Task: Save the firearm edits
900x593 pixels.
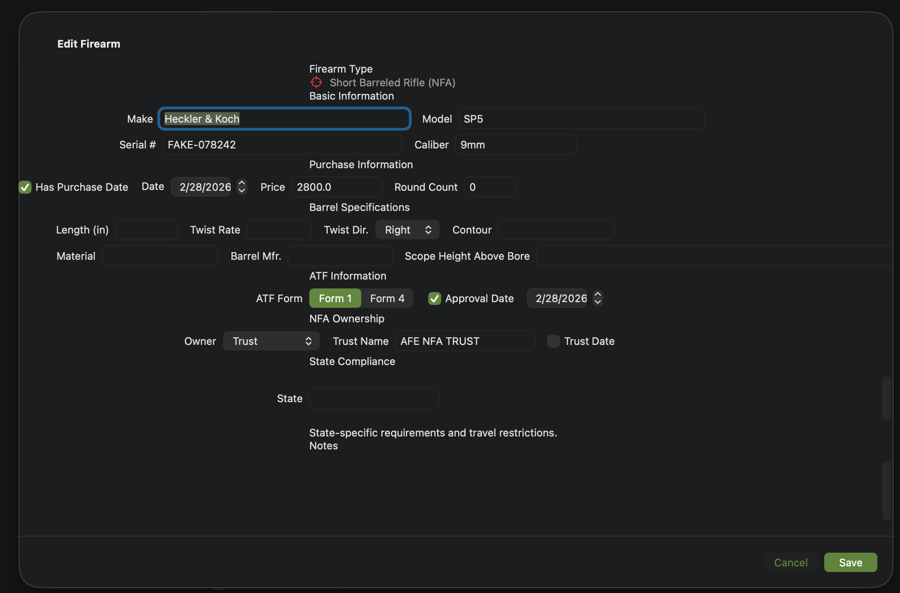Action: click(850, 562)
